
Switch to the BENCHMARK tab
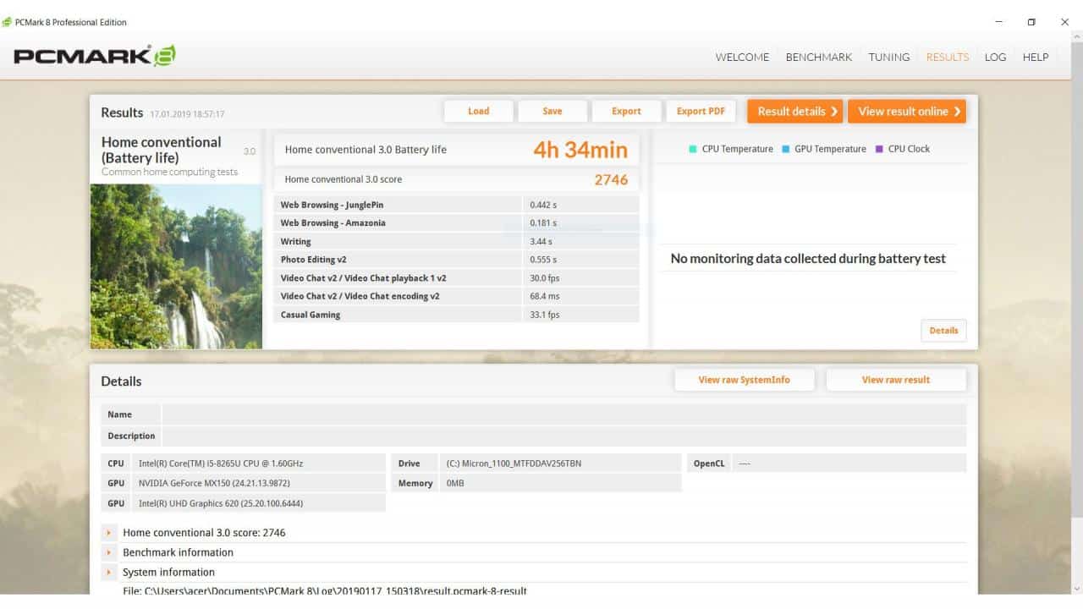pos(818,57)
